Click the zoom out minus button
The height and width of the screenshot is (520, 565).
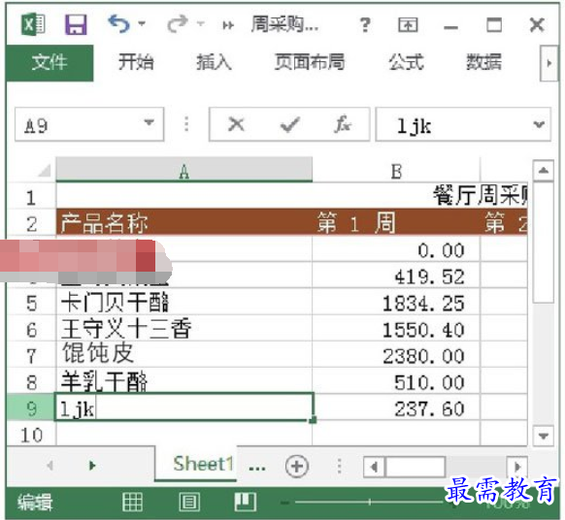point(284,502)
